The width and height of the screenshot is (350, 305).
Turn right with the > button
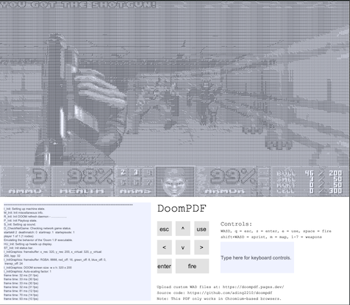click(x=201, y=247)
